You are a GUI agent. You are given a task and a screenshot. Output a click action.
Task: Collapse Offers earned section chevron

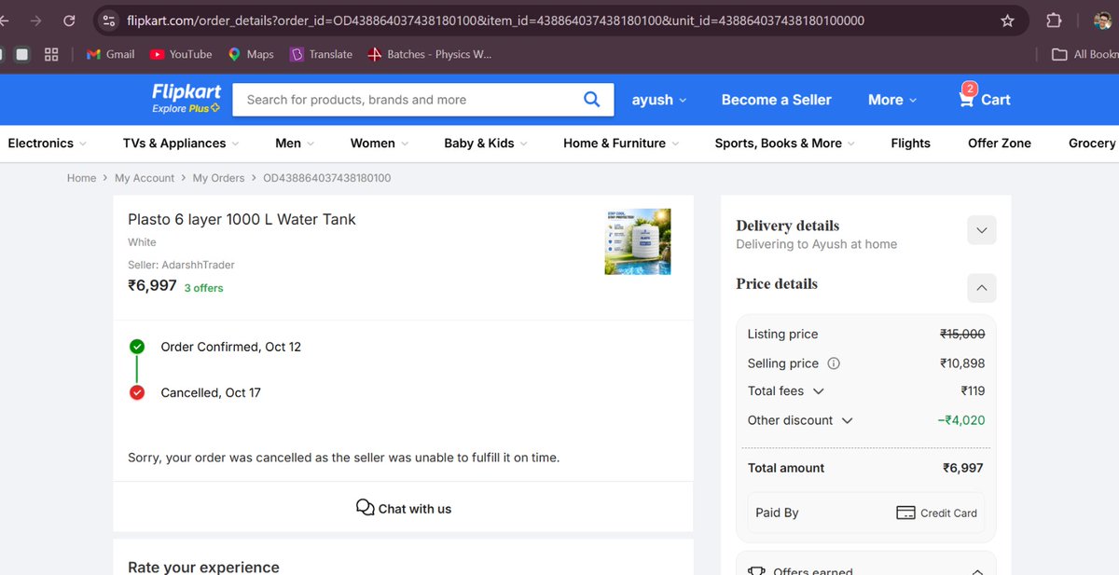point(977,571)
